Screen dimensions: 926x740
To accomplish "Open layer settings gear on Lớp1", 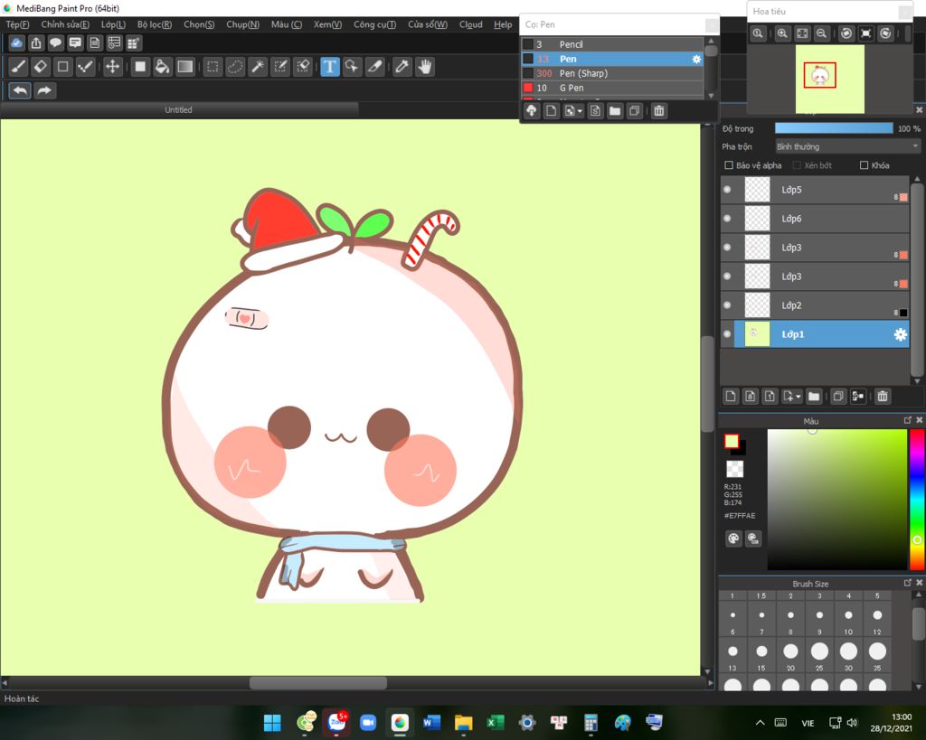I will (900, 334).
